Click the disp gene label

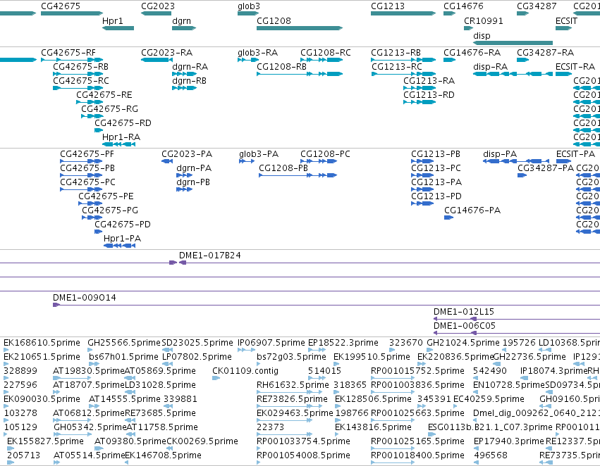482,36
